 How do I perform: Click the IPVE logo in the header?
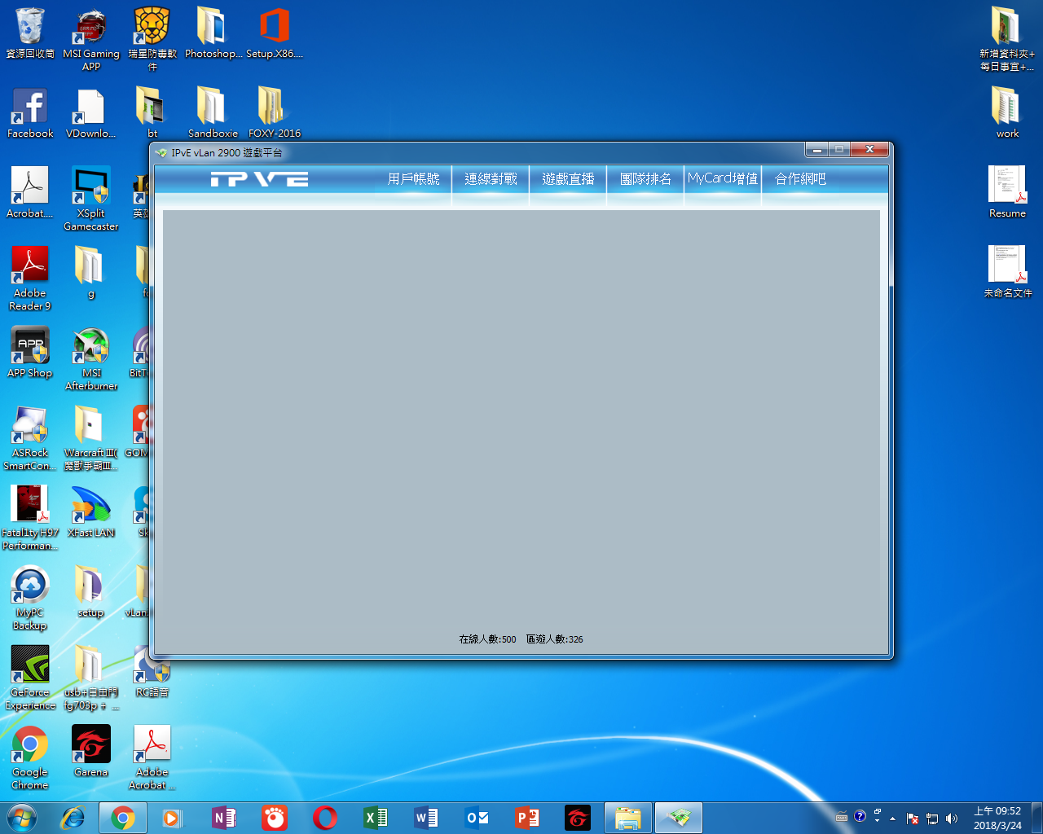[x=259, y=179]
